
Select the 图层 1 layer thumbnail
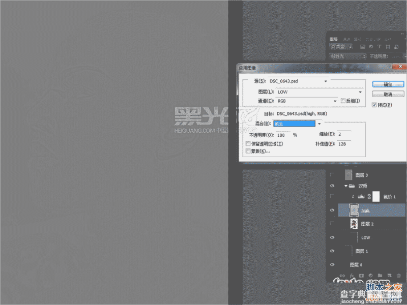pyautogui.click(x=348, y=251)
